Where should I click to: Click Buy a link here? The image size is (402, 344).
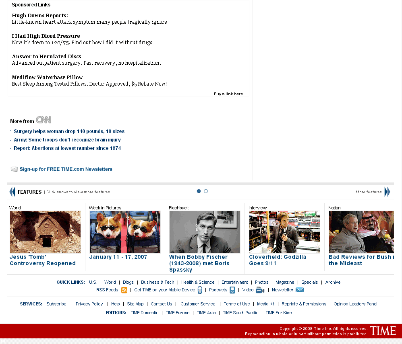click(x=228, y=94)
